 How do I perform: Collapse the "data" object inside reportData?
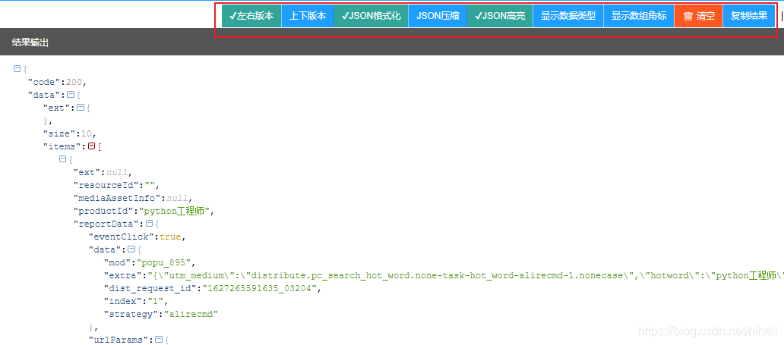(131, 249)
